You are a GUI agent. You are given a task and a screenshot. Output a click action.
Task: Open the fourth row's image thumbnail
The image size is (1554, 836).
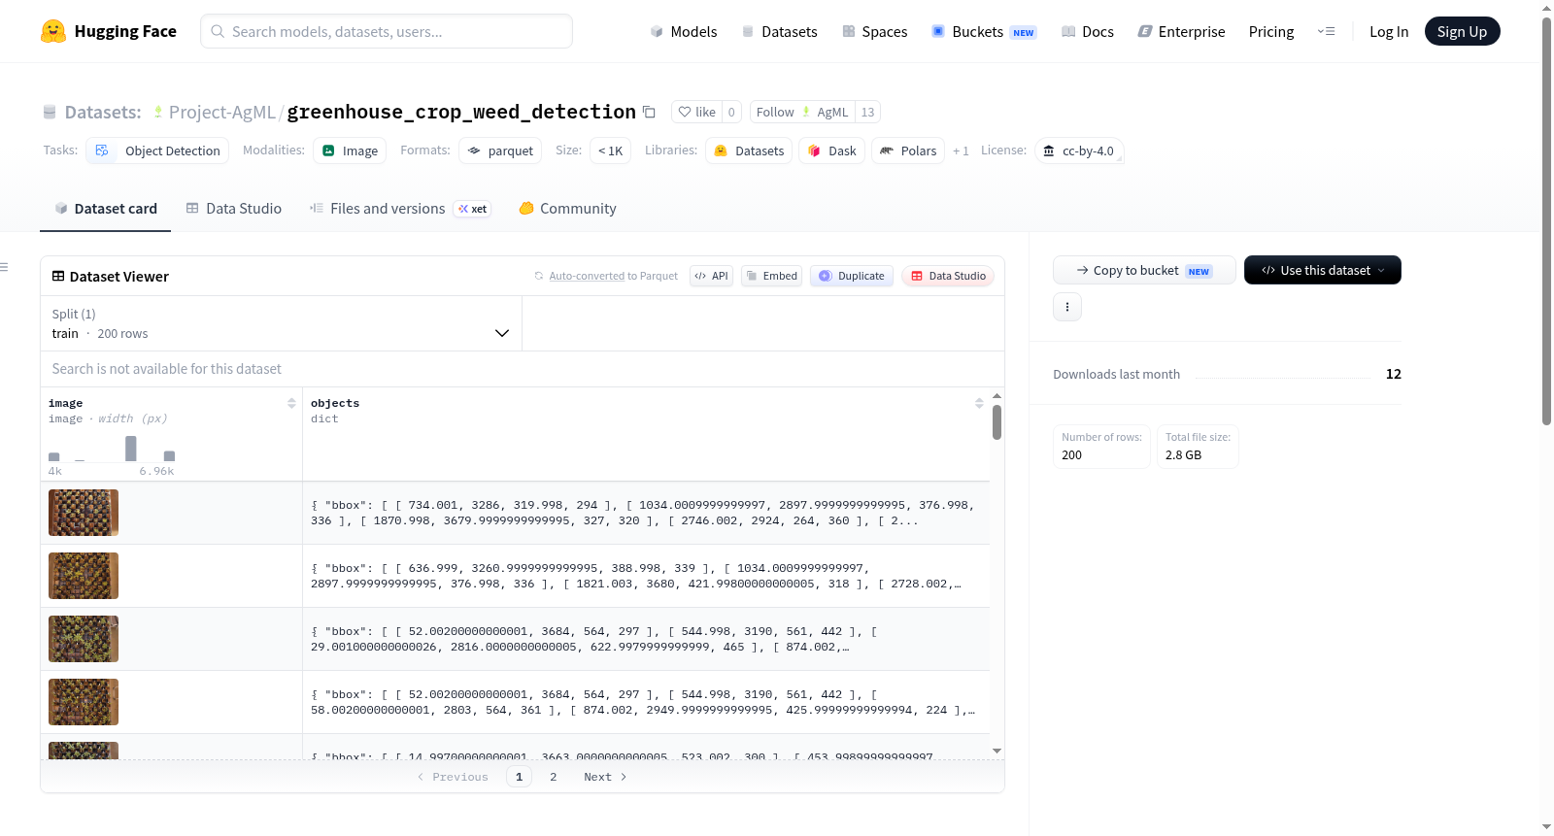[x=84, y=702]
